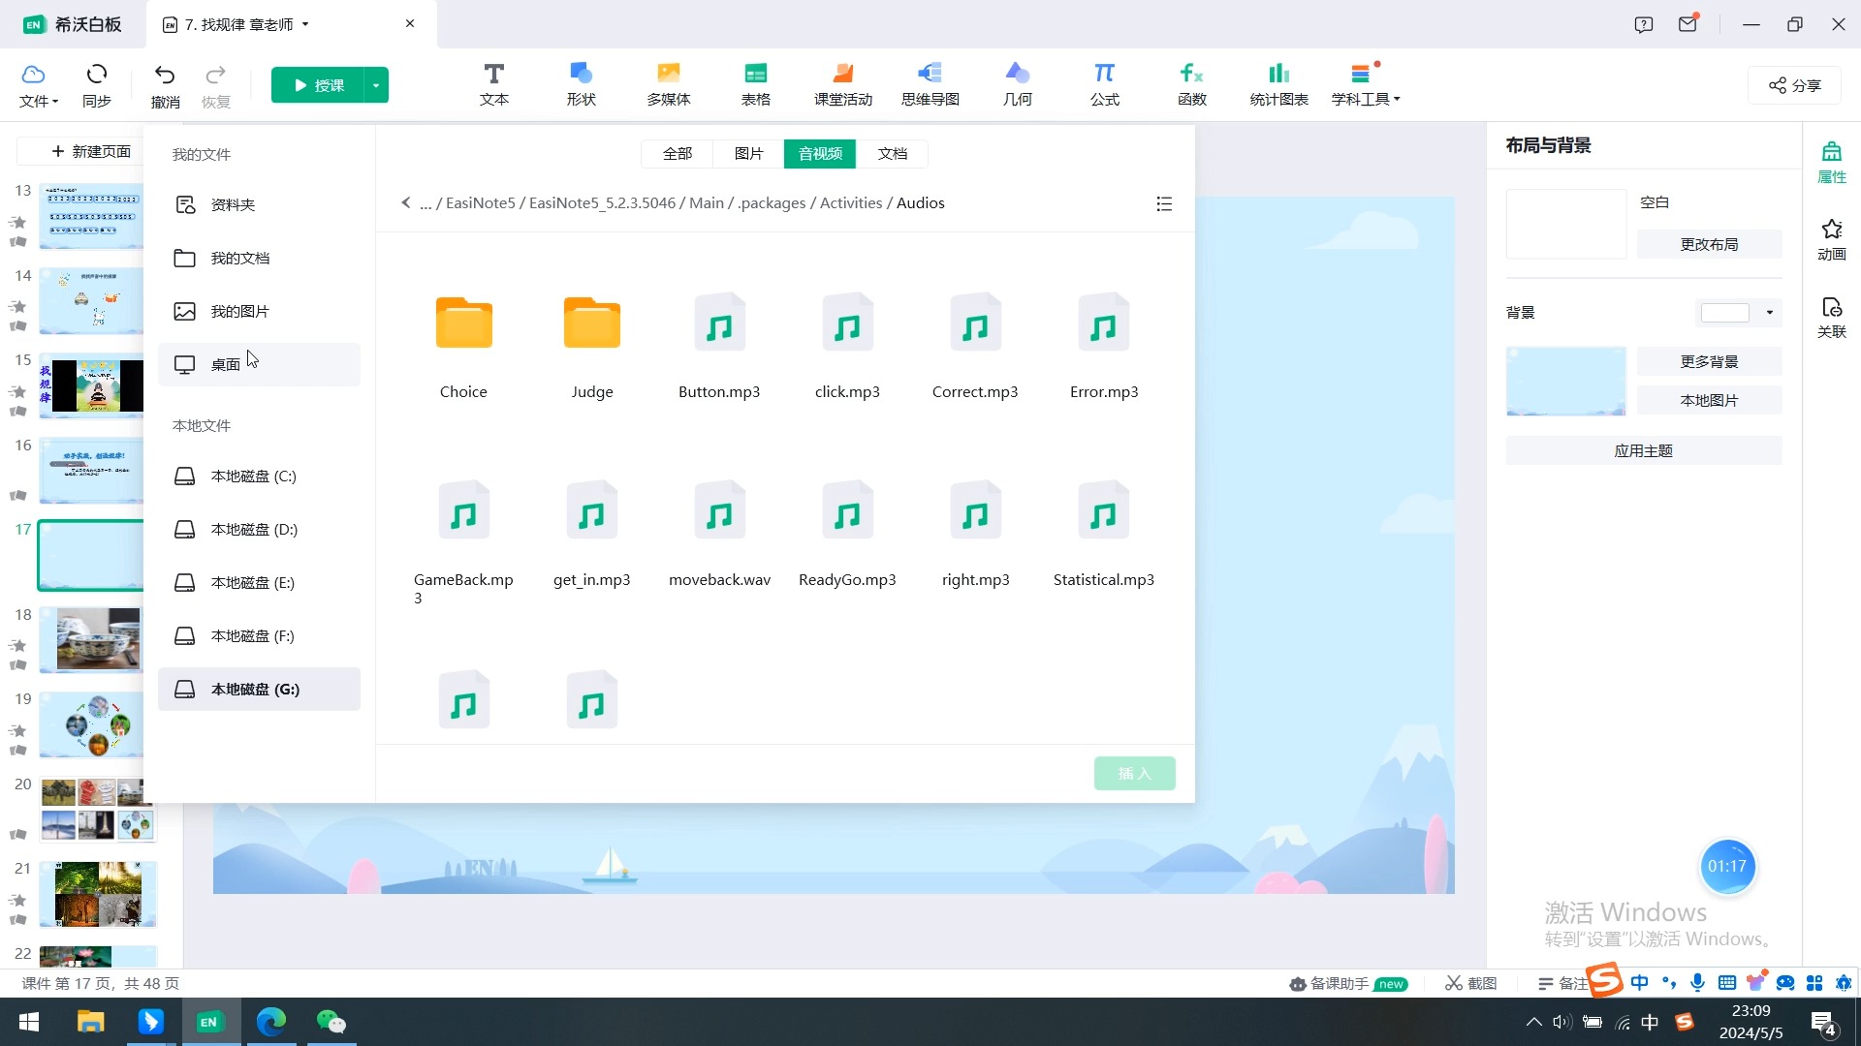This screenshot has width=1861, height=1046.
Task: Insert a 表格 table
Action: tap(755, 84)
